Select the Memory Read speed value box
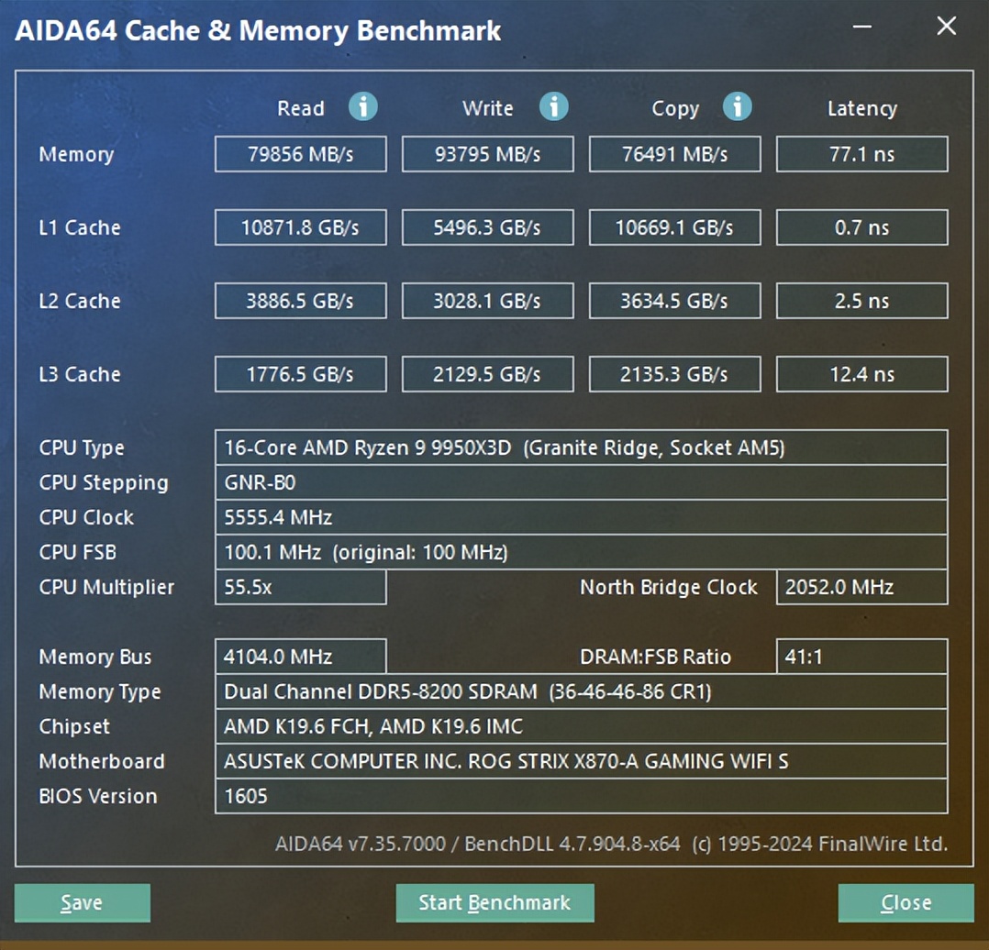 click(300, 154)
